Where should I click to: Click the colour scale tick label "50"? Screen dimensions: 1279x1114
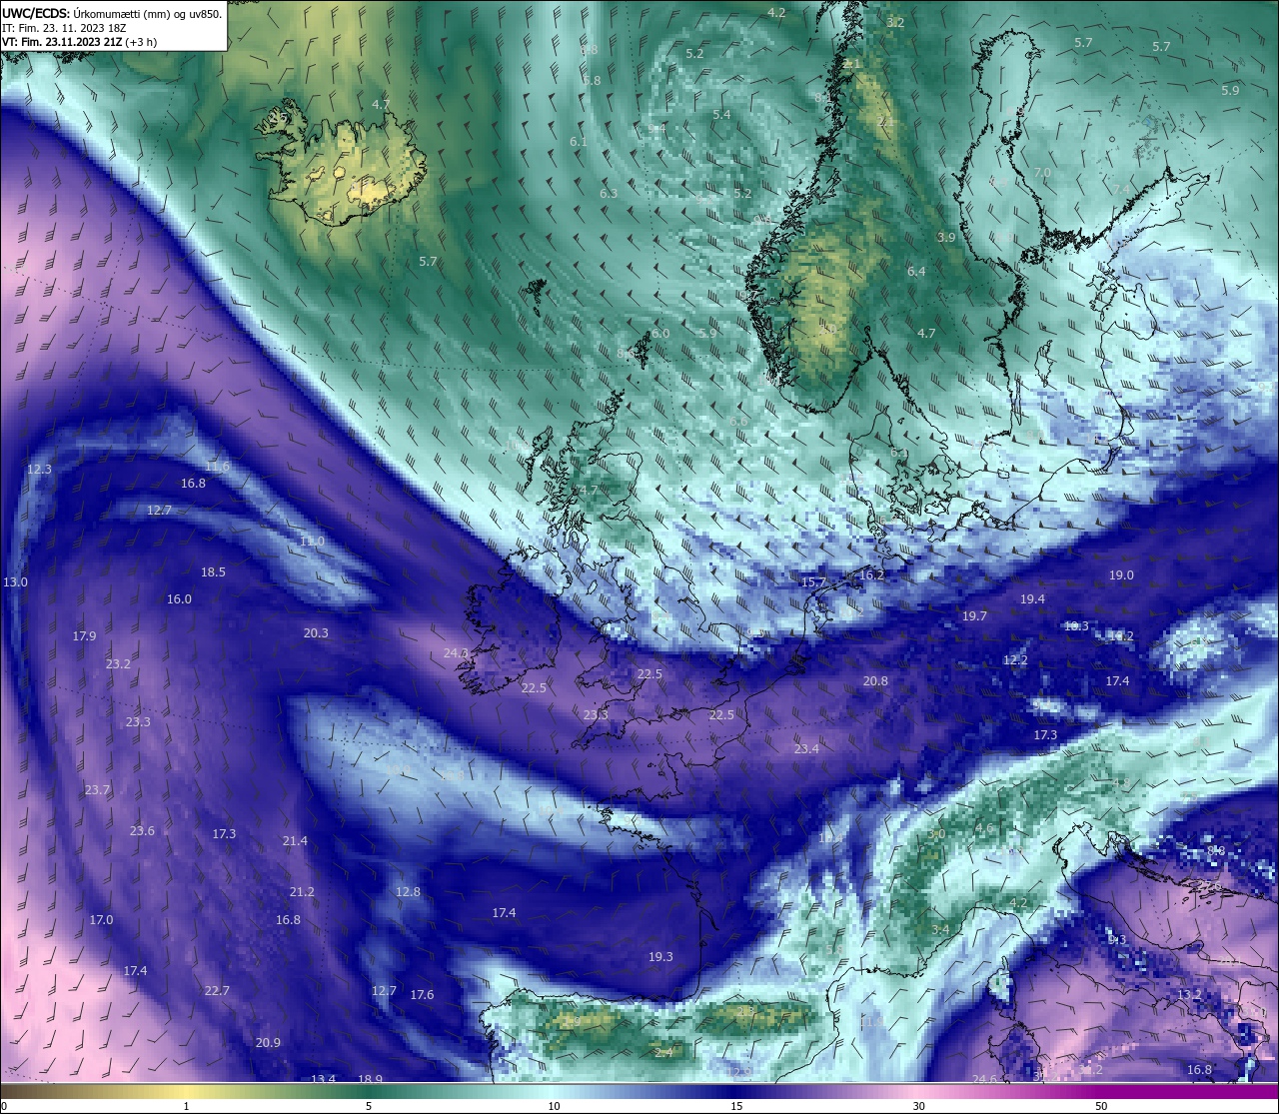pyautogui.click(x=1101, y=1106)
